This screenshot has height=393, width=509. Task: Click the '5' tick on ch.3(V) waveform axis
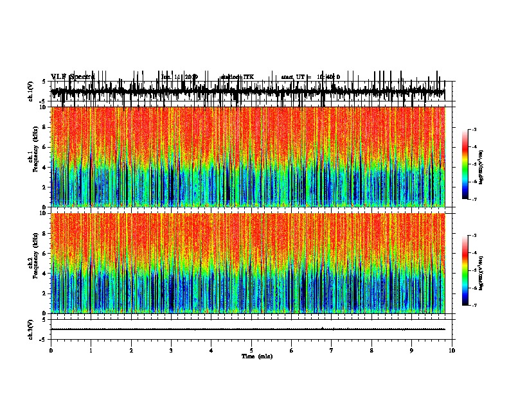(44, 320)
